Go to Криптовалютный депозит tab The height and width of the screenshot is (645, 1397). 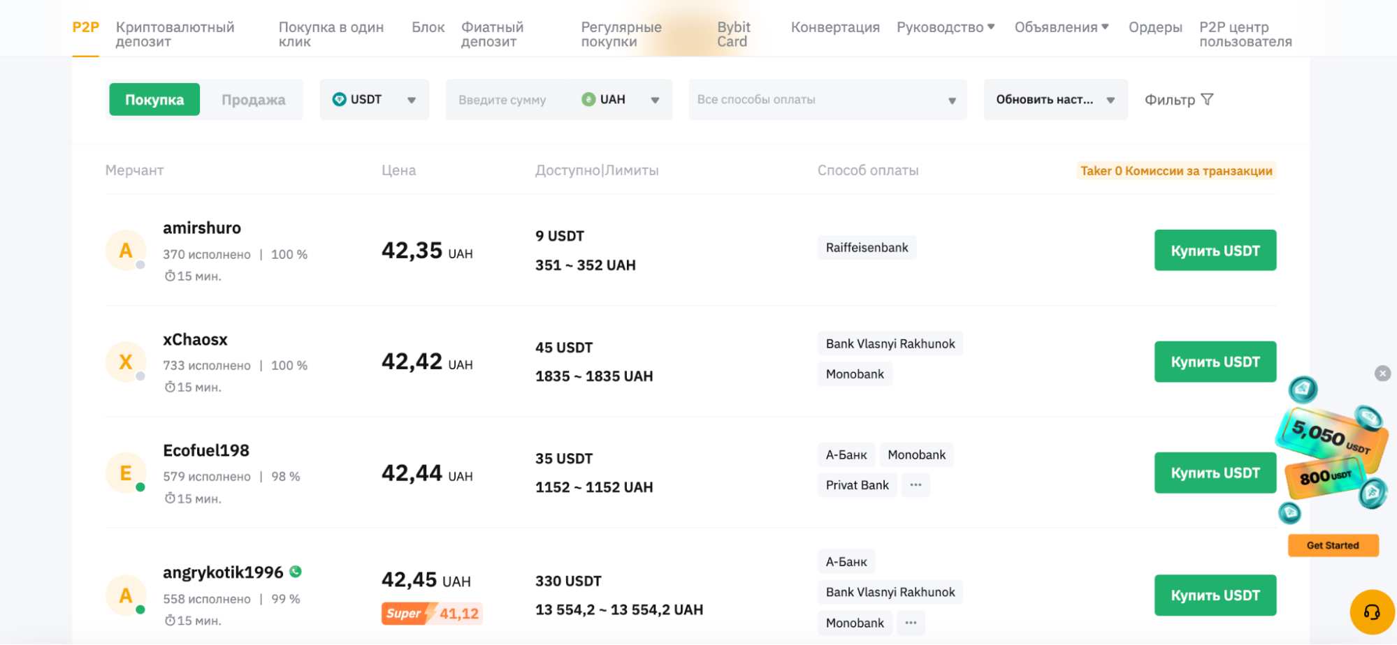[175, 34]
